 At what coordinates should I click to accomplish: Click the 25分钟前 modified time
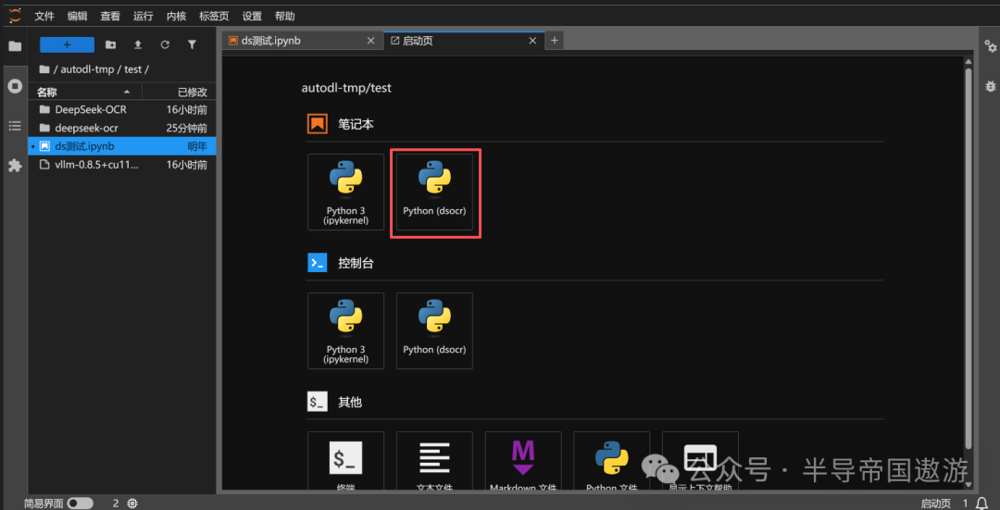[x=187, y=128]
